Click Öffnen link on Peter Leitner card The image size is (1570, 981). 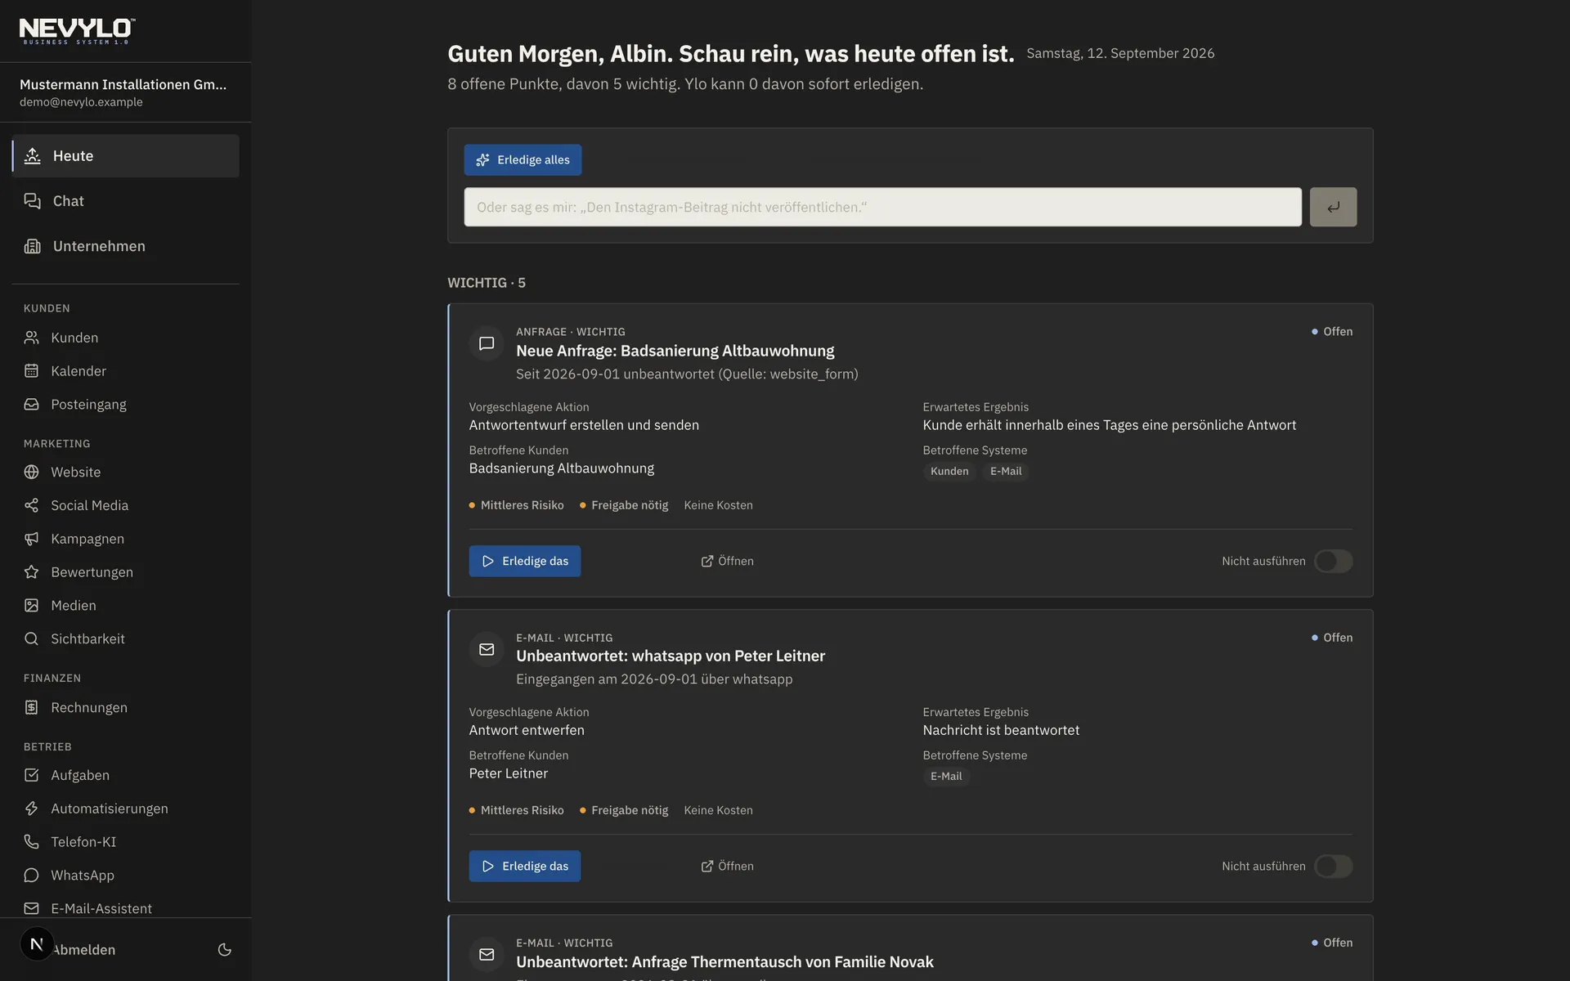point(727,866)
